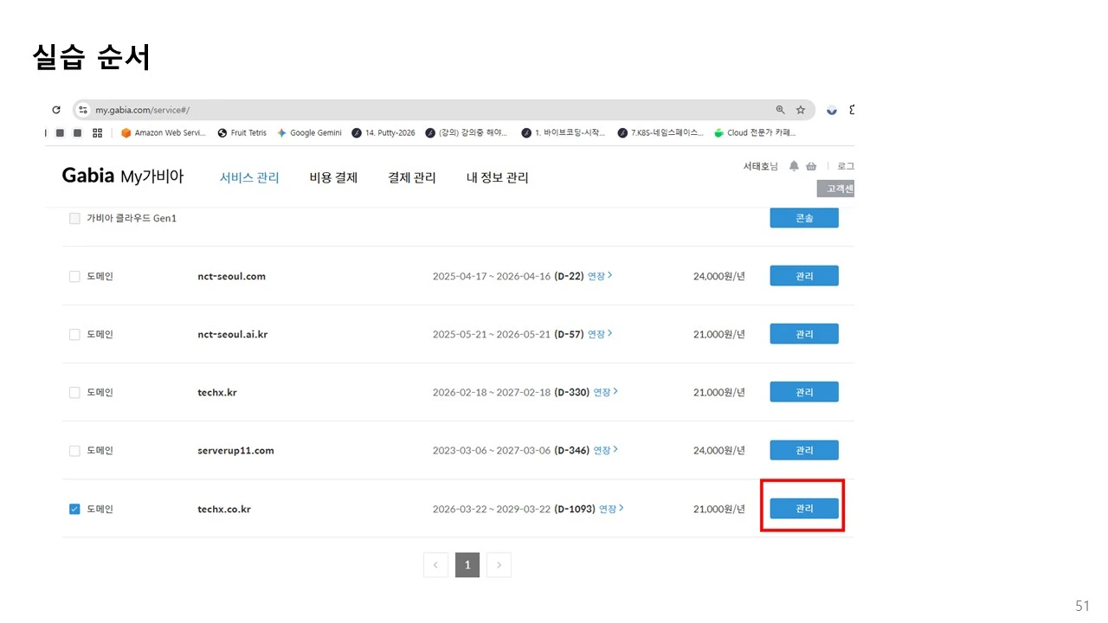Screen dimensions: 1108x623
Task: Open the Fruit Tetris bookmark
Action: pos(242,132)
